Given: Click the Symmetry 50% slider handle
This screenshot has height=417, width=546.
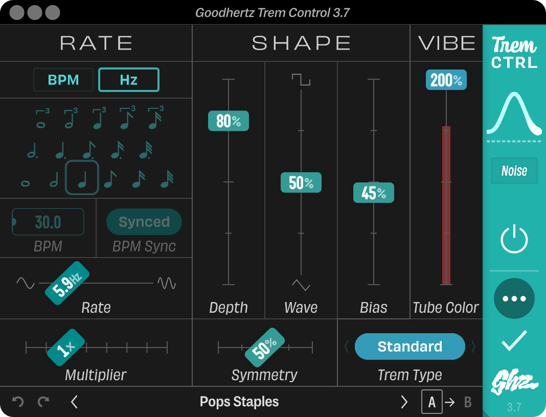Looking at the screenshot, I should (x=265, y=347).
